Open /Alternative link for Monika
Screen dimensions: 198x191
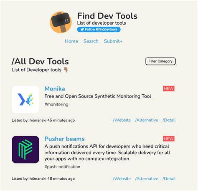(x=147, y=120)
